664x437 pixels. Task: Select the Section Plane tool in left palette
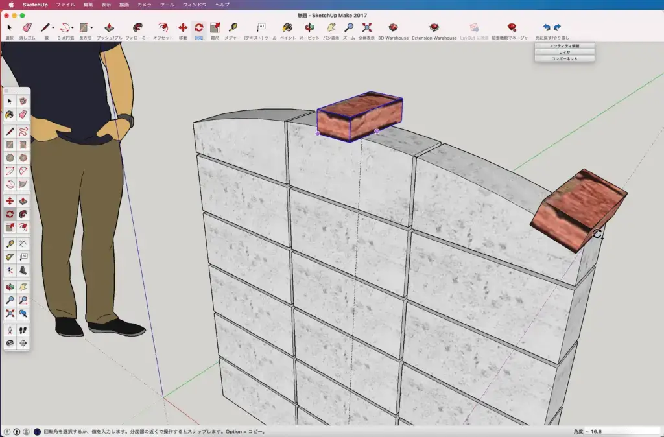click(23, 343)
